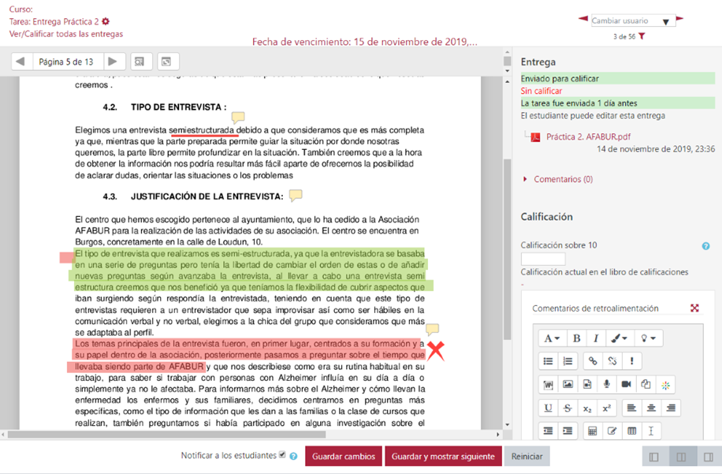
Task: Click the Word import icon
Action: pos(548,385)
